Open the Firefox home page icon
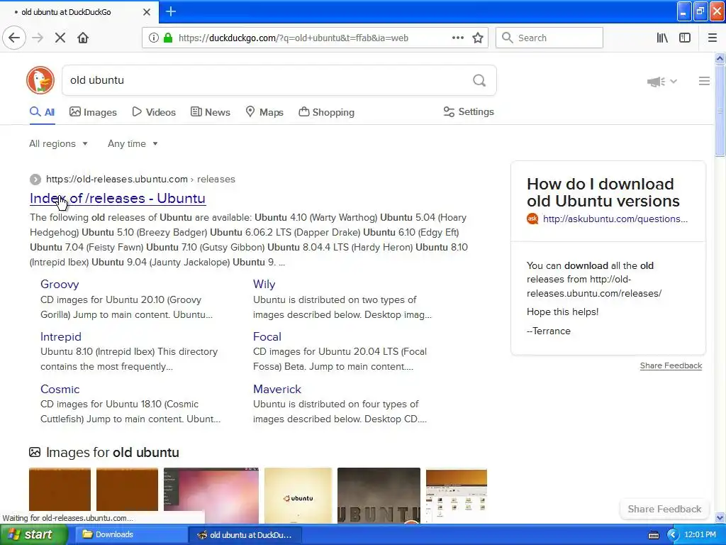The image size is (726, 545). click(83, 38)
